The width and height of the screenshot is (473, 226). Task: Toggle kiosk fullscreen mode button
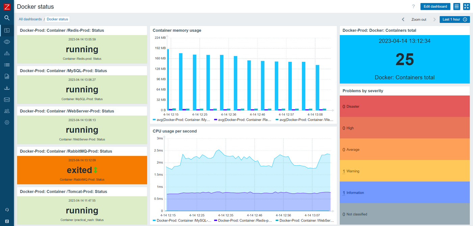466,6
